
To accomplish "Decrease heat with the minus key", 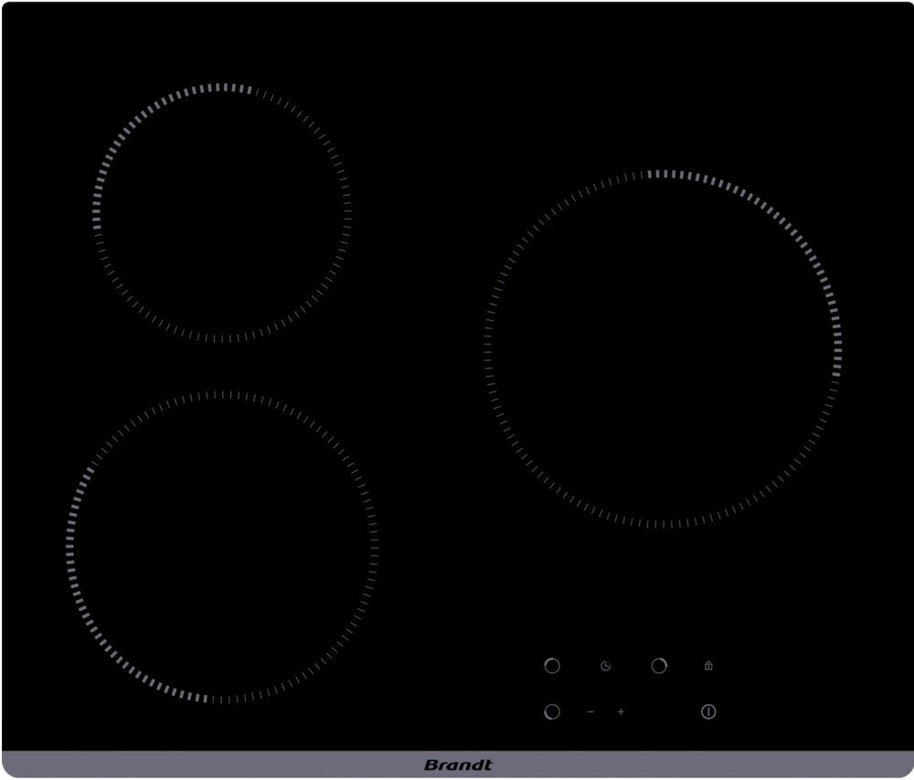I will point(590,711).
